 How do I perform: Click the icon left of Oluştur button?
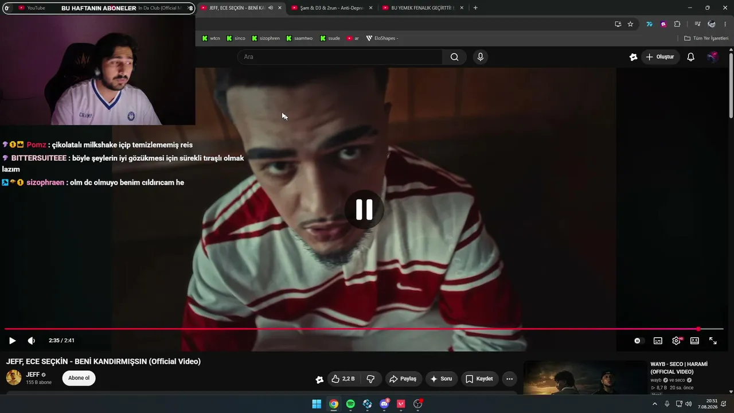[633, 57]
